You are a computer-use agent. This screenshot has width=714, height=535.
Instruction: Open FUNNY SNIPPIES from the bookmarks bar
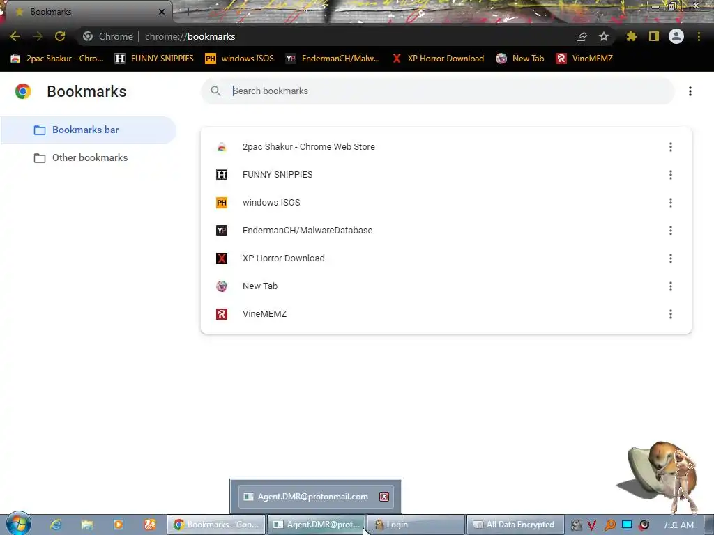point(154,59)
